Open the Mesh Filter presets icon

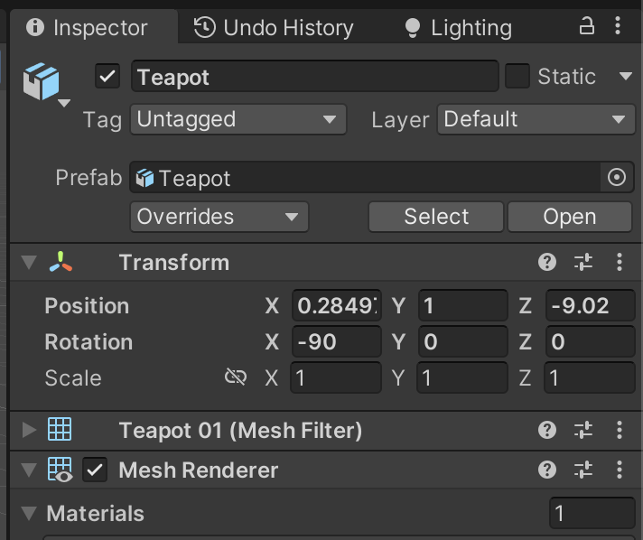583,430
